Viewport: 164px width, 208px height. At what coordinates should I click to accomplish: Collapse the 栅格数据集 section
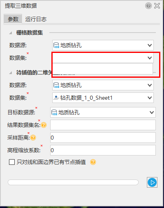[x=11, y=33]
